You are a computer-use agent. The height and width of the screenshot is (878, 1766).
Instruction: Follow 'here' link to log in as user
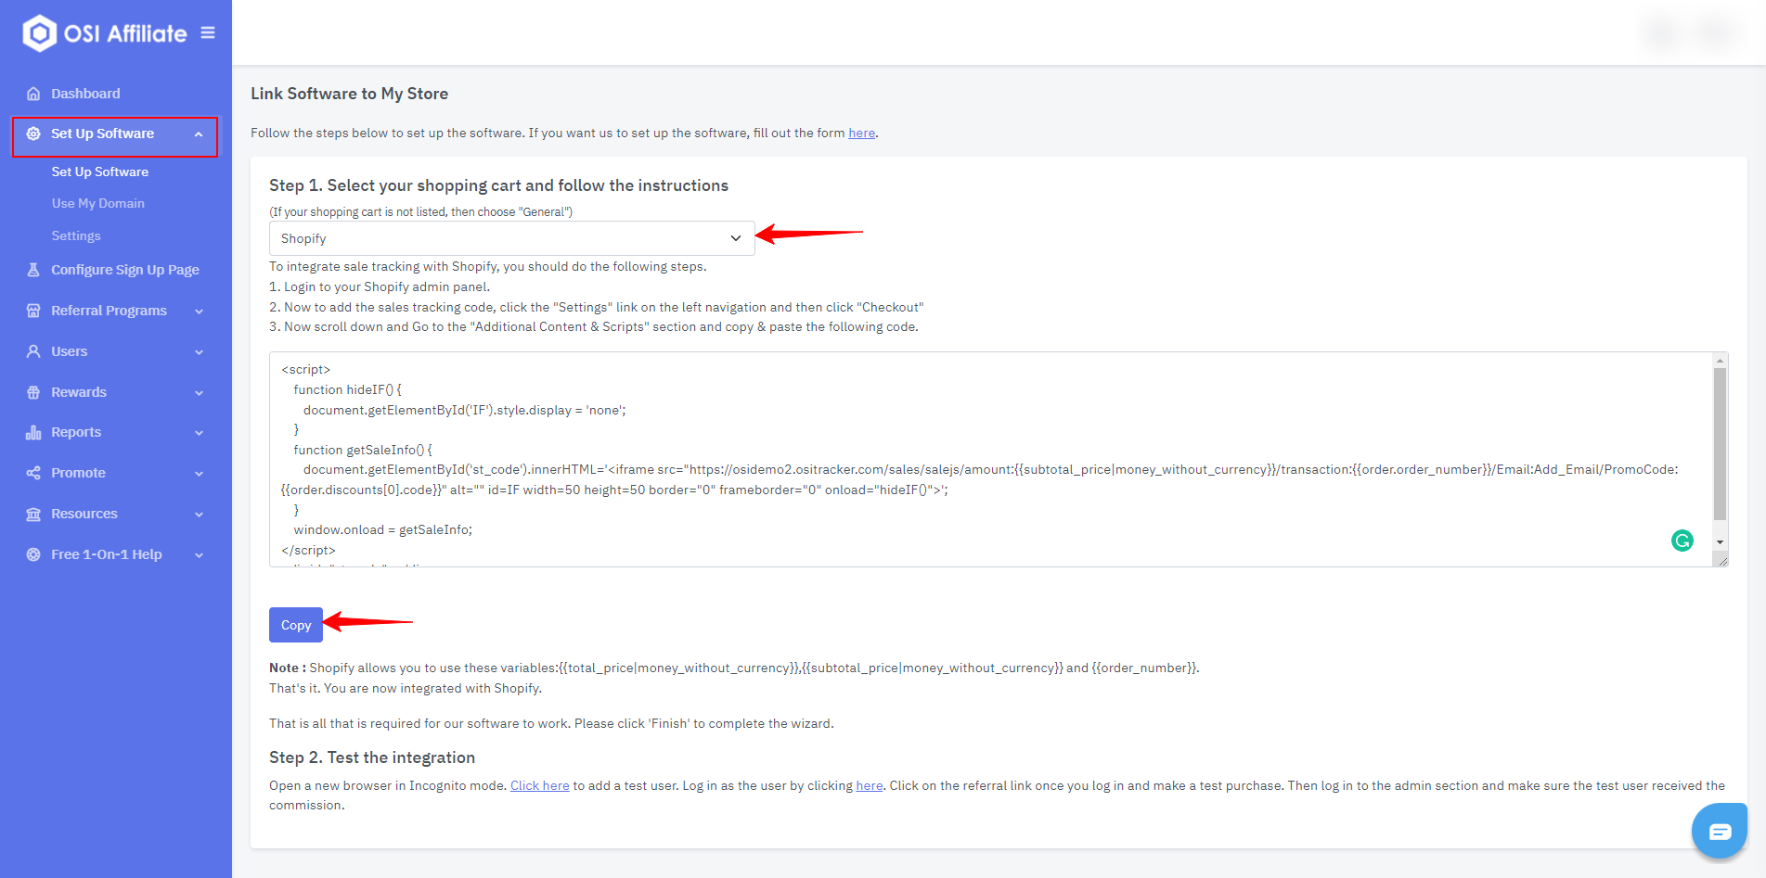click(x=870, y=785)
